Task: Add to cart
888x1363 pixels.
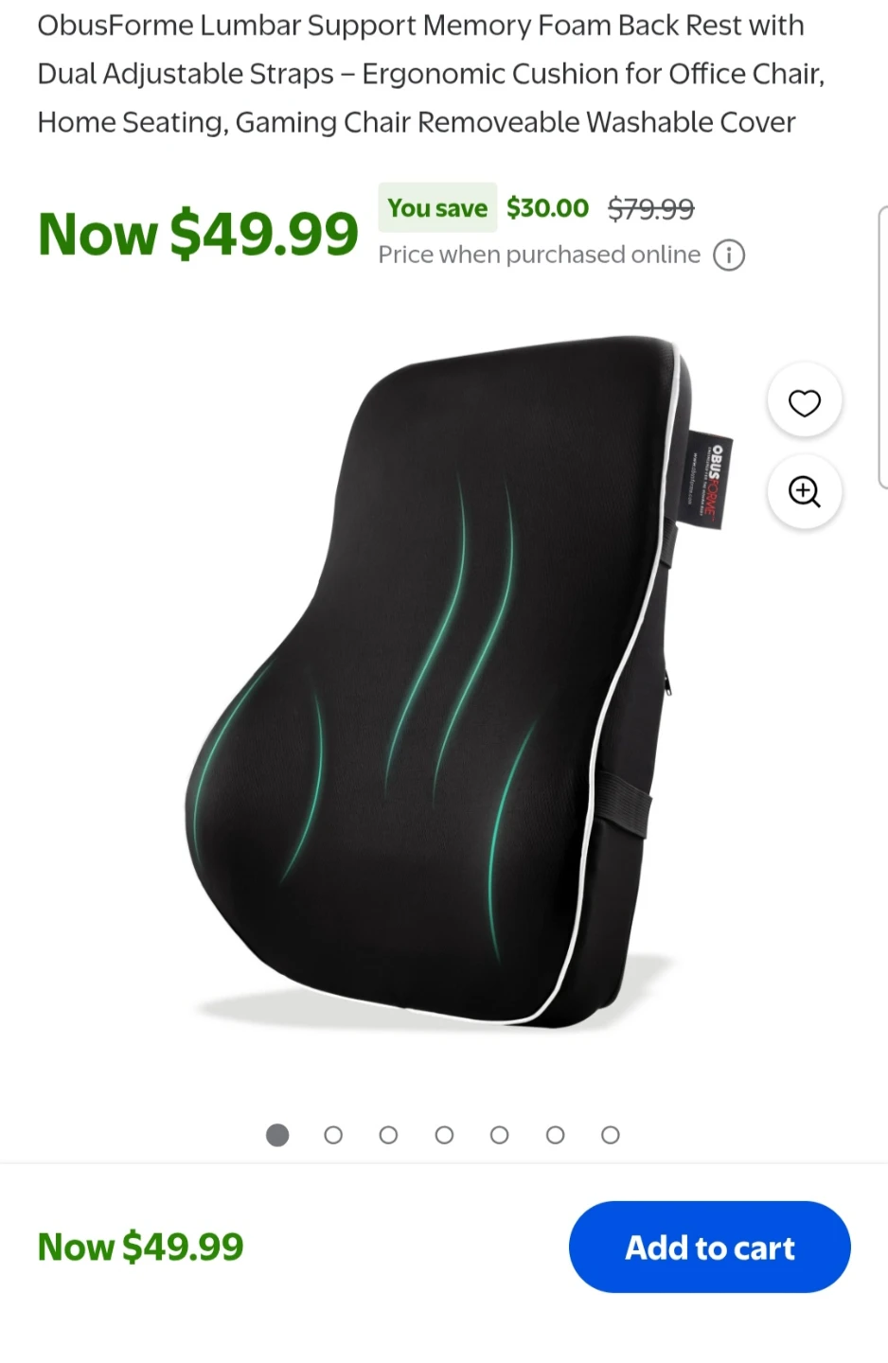Action: coord(710,1247)
